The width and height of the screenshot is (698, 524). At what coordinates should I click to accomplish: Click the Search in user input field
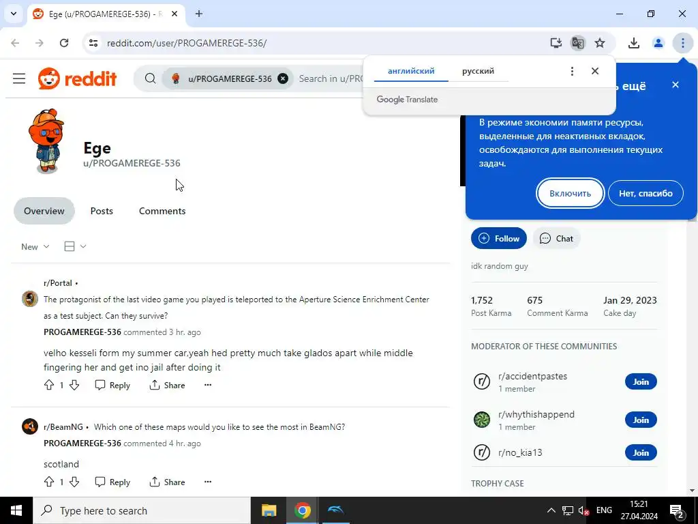pyautogui.click(x=331, y=79)
